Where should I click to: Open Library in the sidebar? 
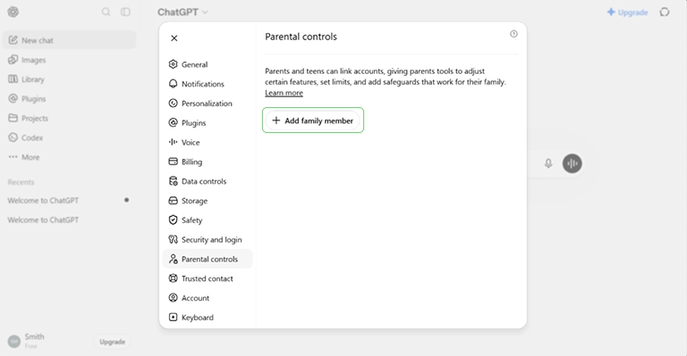tap(69, 79)
